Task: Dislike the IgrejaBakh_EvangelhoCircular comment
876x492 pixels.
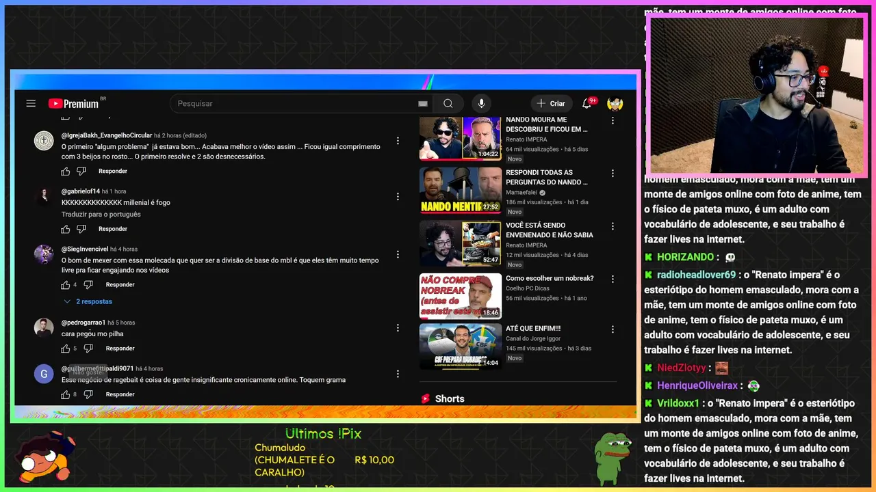Action: click(81, 172)
